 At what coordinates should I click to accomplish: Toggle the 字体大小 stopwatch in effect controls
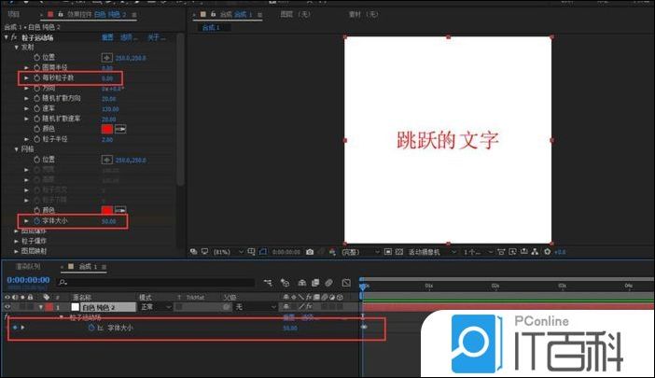point(37,221)
